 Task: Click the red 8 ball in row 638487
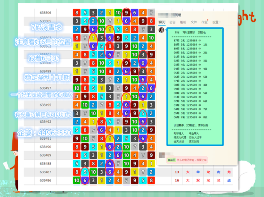point(76,172)
